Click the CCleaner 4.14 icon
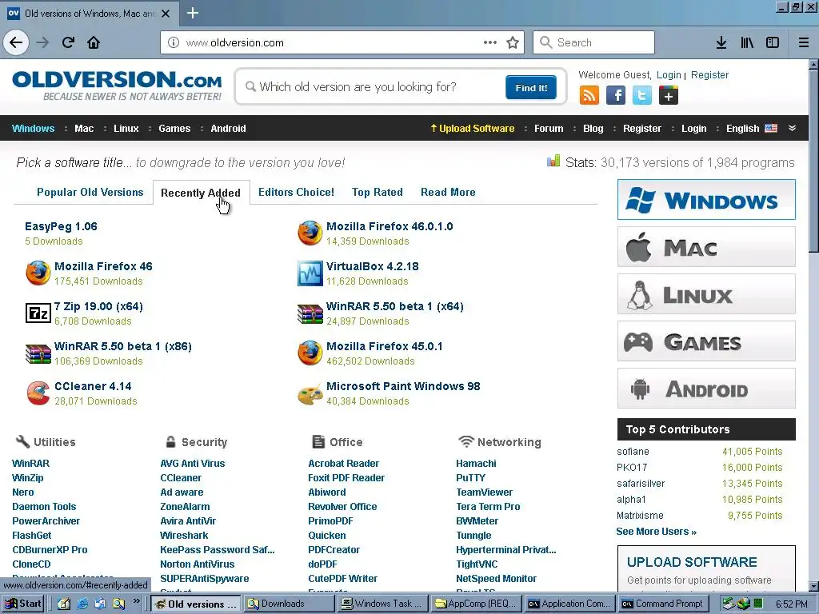 (x=38, y=393)
